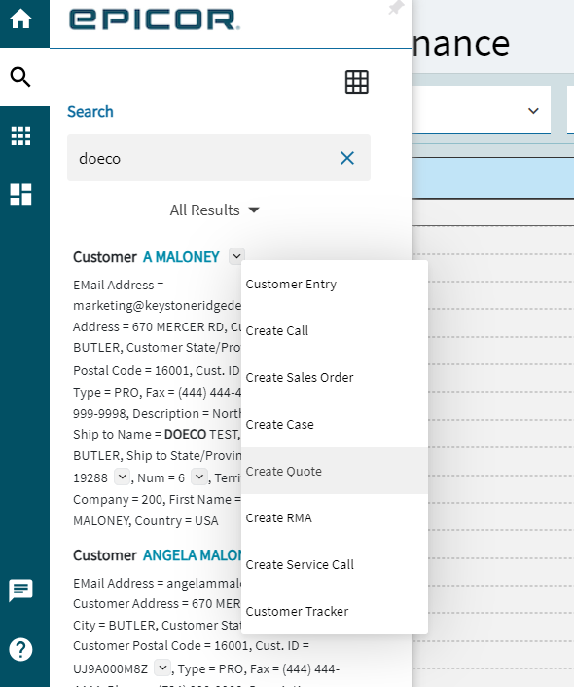Viewport: 574px width, 687px height.
Task: Click 'MALONEY, Country = USA' text
Action: (146, 521)
